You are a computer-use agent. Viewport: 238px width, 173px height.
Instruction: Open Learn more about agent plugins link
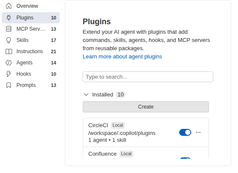(122, 57)
